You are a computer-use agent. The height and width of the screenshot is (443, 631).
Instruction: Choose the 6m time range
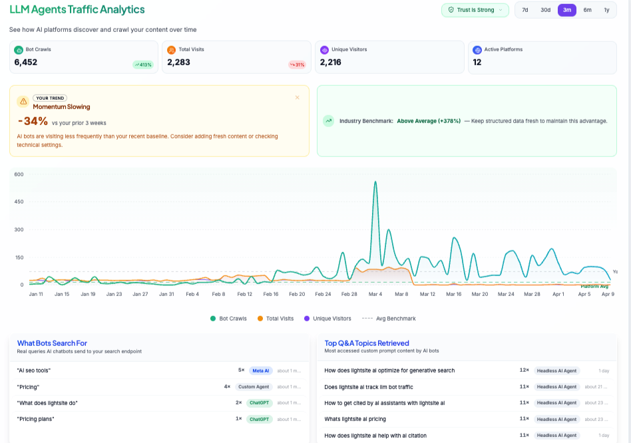(x=587, y=10)
